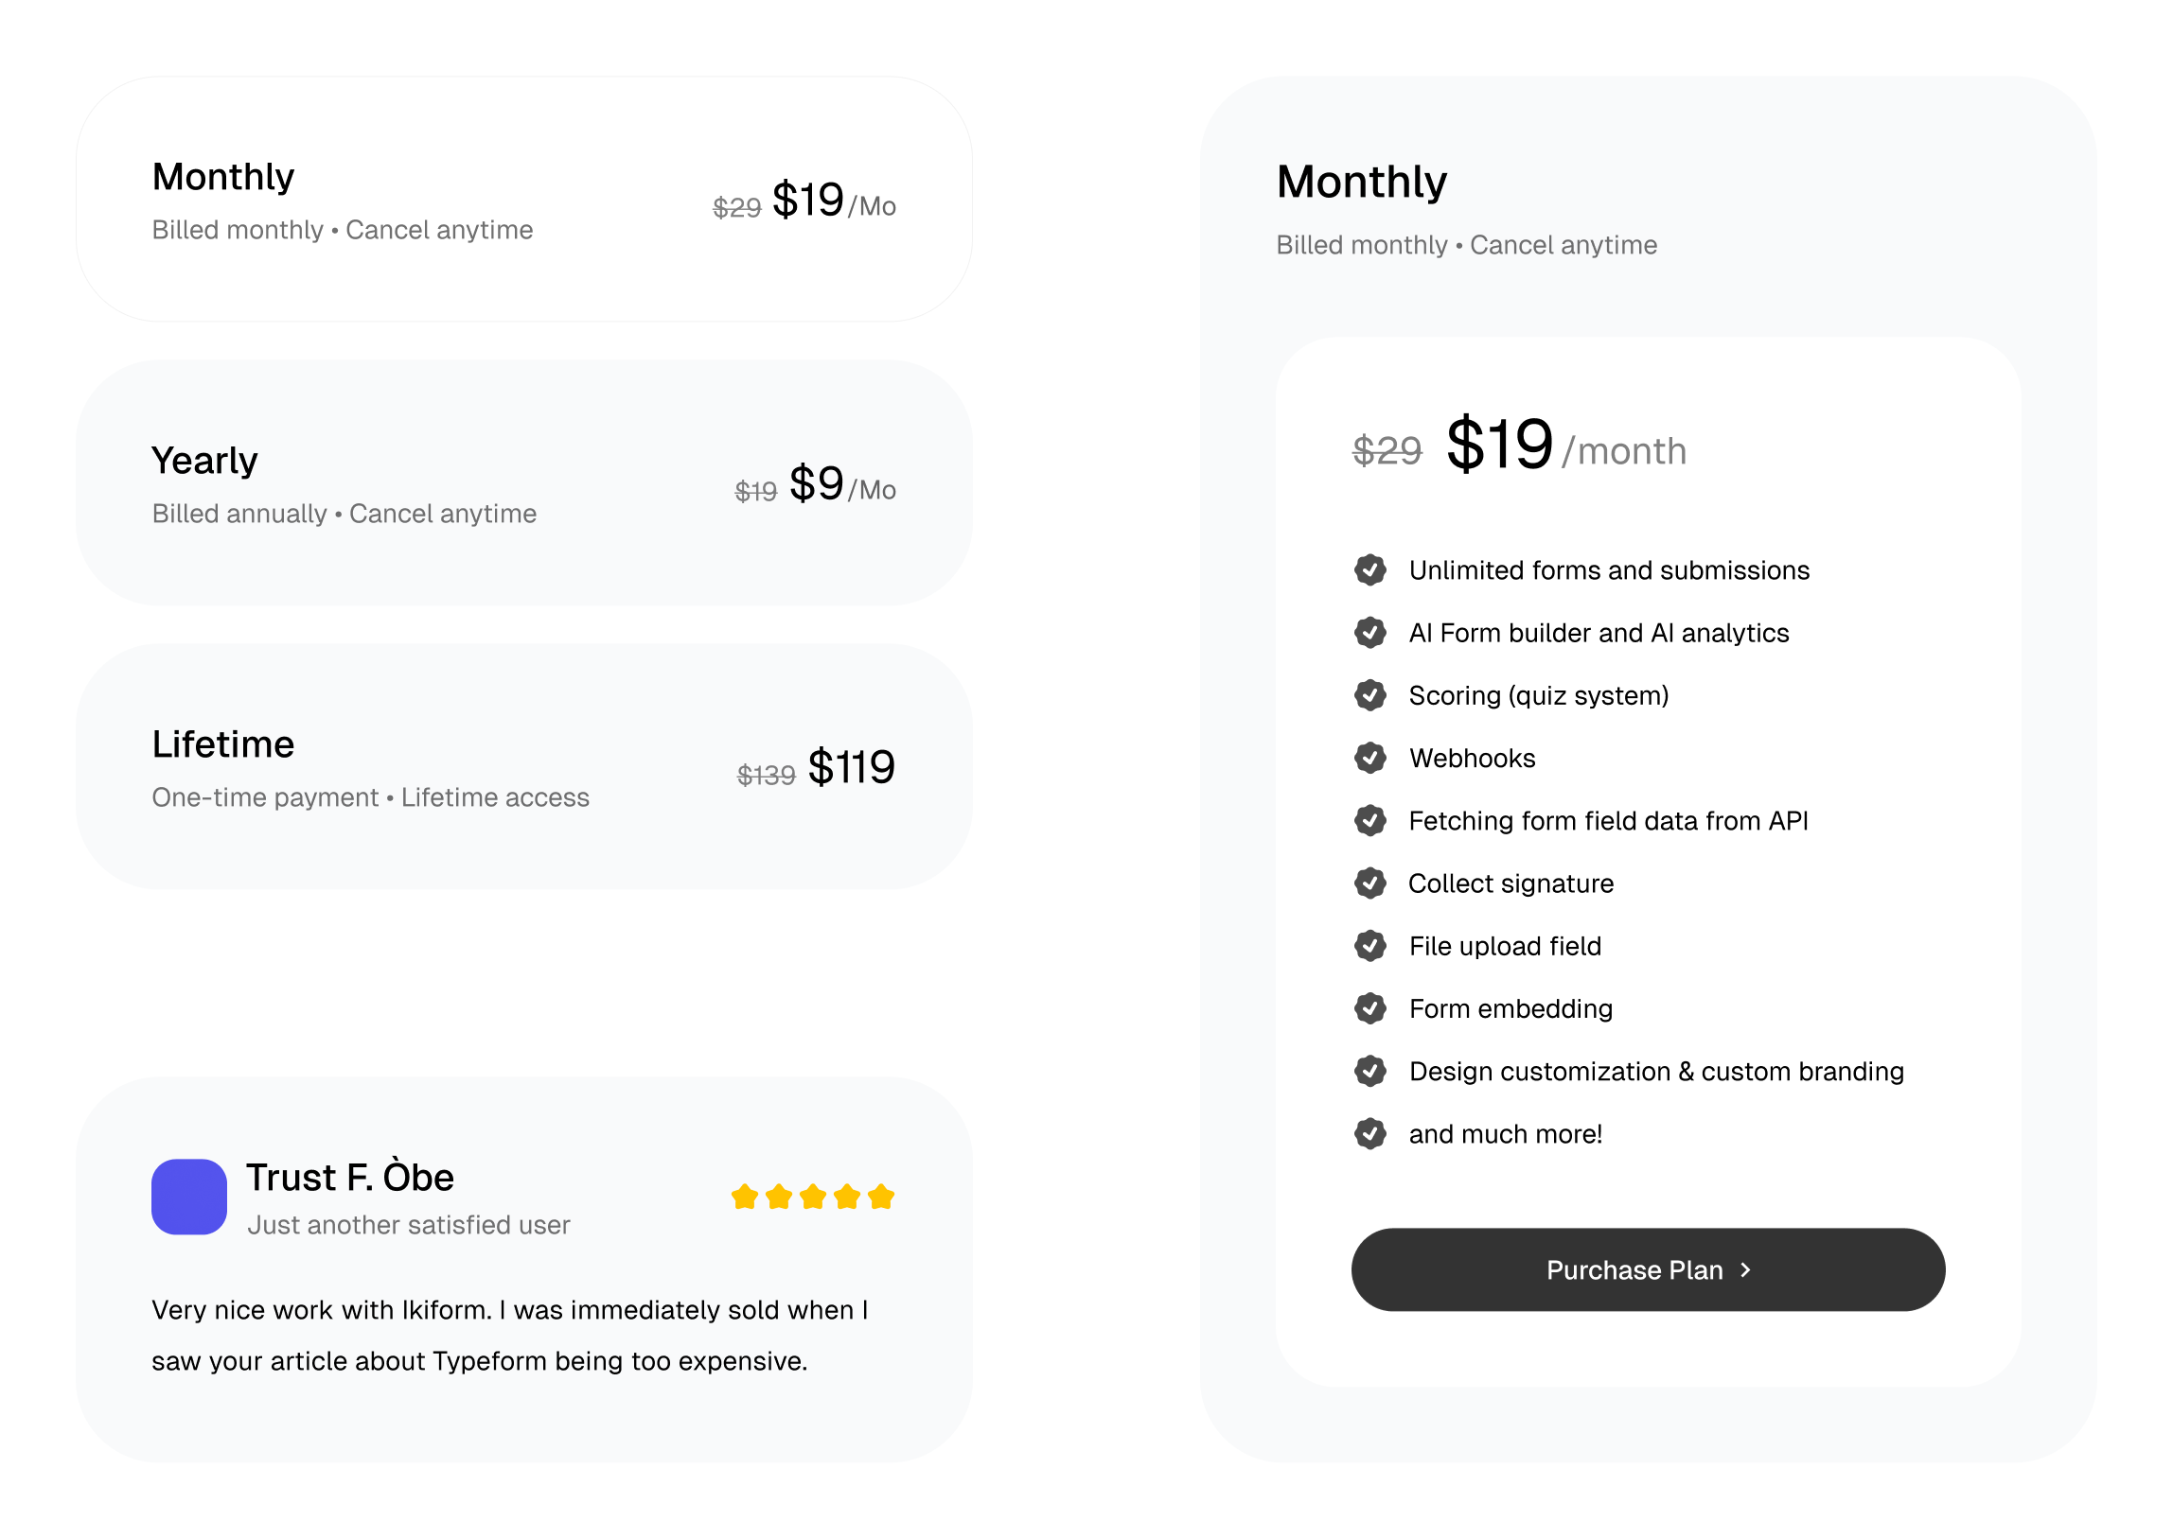
Task: Click the third gold star rating
Action: click(812, 1196)
